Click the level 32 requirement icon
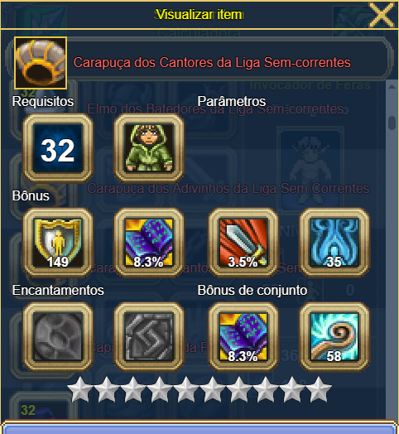 [58, 148]
